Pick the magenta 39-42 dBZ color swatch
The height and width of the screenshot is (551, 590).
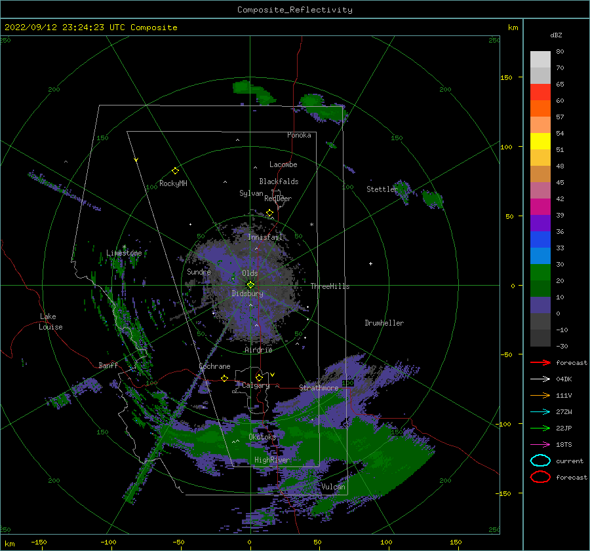tap(540, 206)
